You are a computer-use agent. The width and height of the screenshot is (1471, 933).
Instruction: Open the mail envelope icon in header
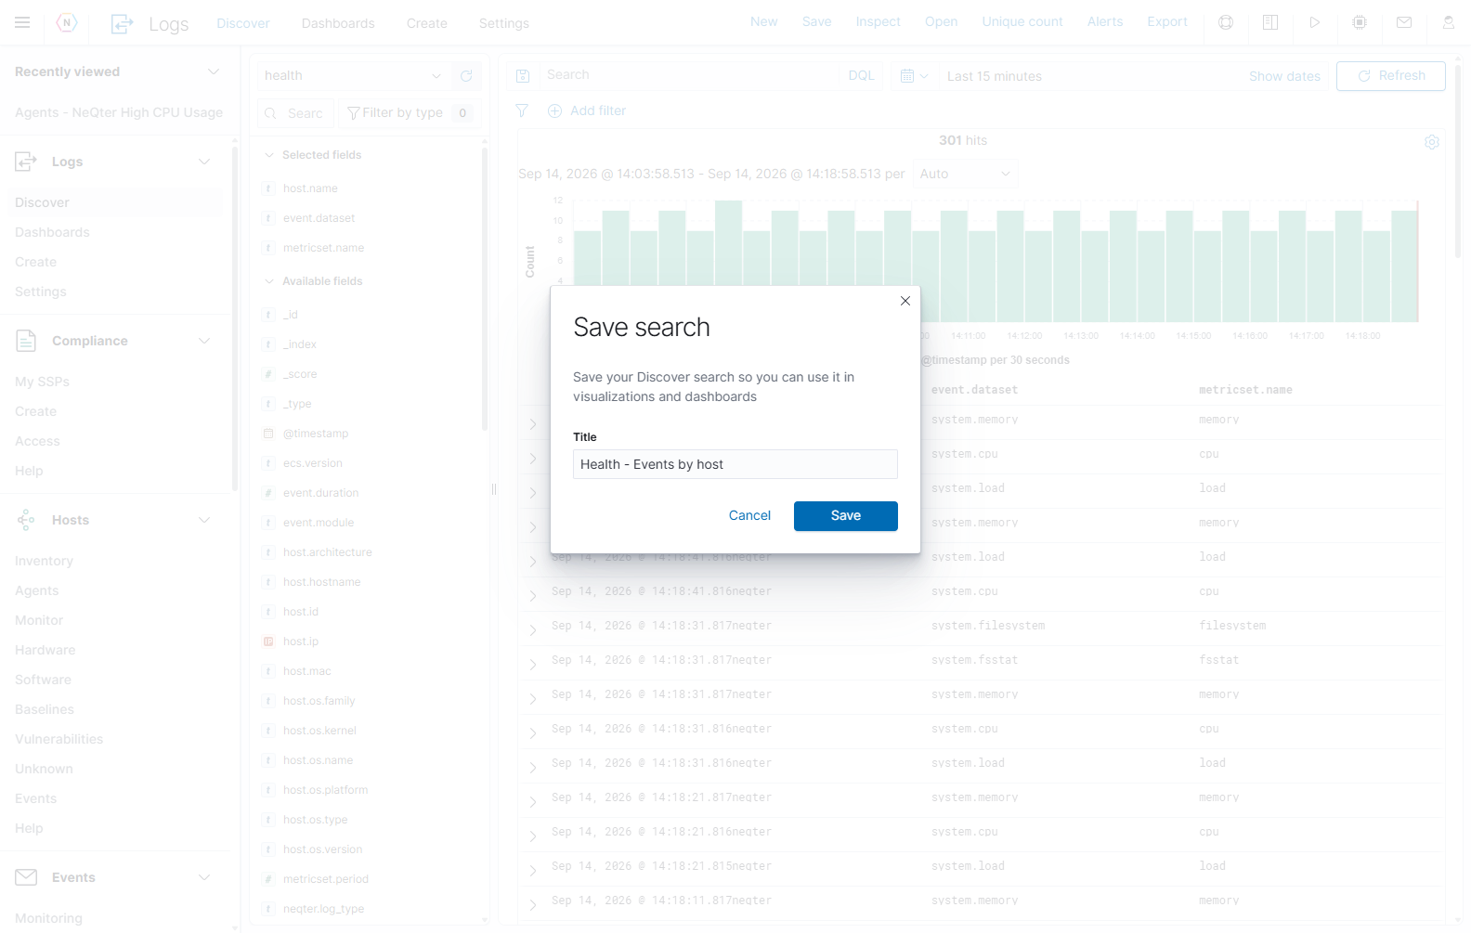click(x=1404, y=22)
